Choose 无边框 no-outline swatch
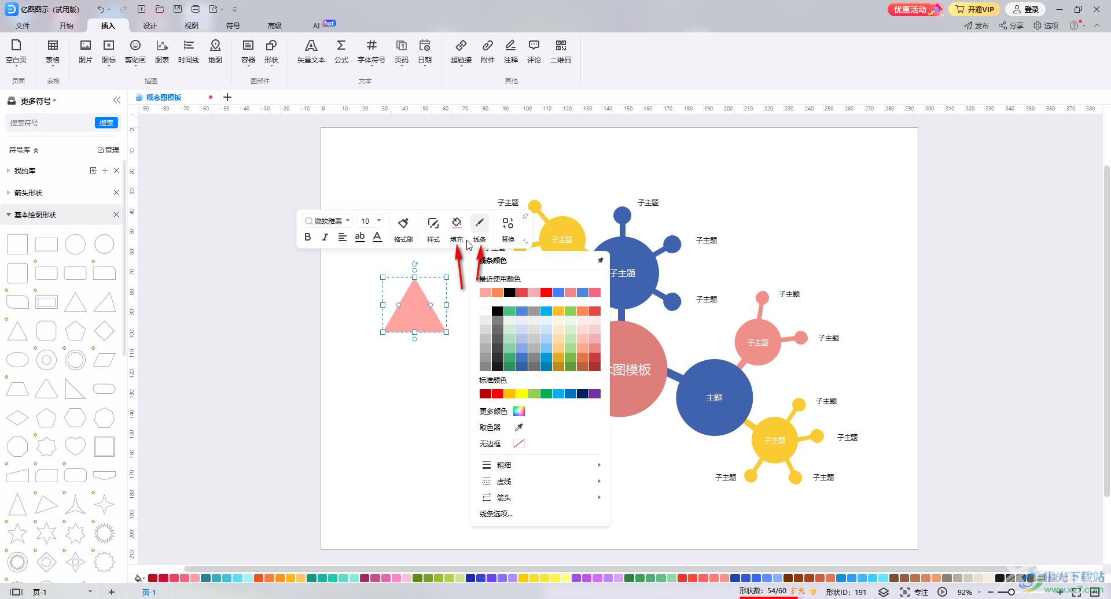The image size is (1111, 599). [519, 443]
